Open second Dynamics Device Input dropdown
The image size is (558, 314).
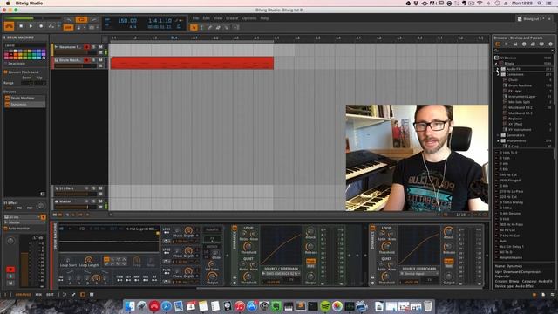pos(419,273)
